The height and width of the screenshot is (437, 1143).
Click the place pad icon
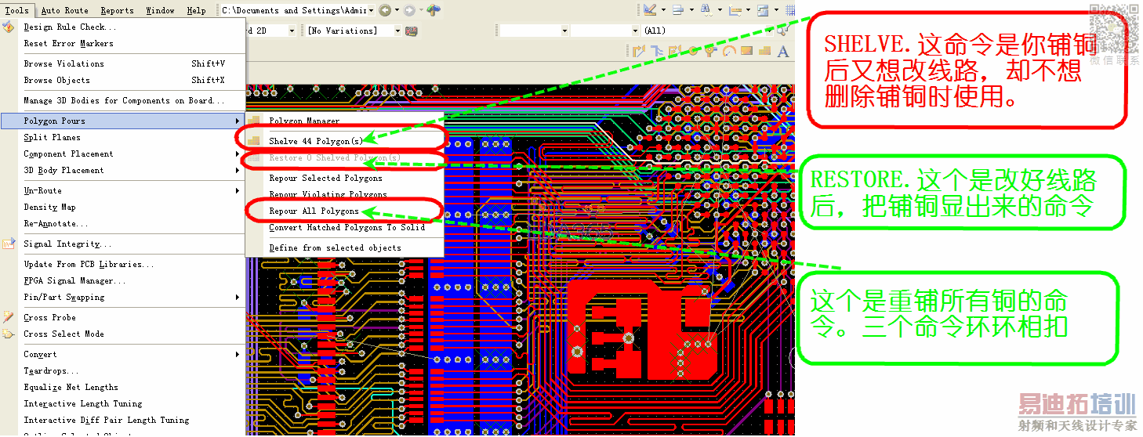tap(693, 52)
